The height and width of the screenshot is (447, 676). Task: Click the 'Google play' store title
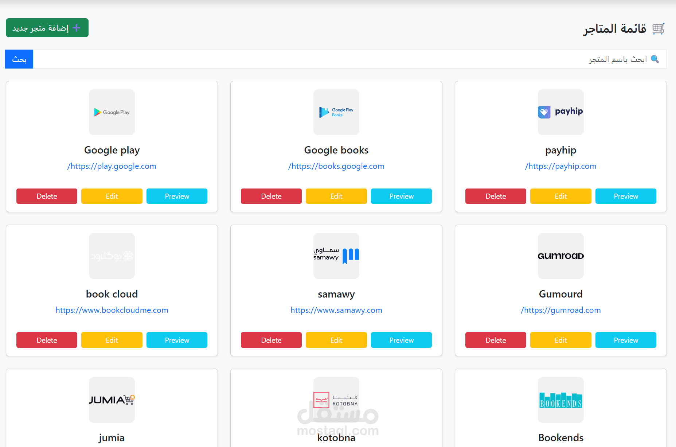[x=112, y=150]
